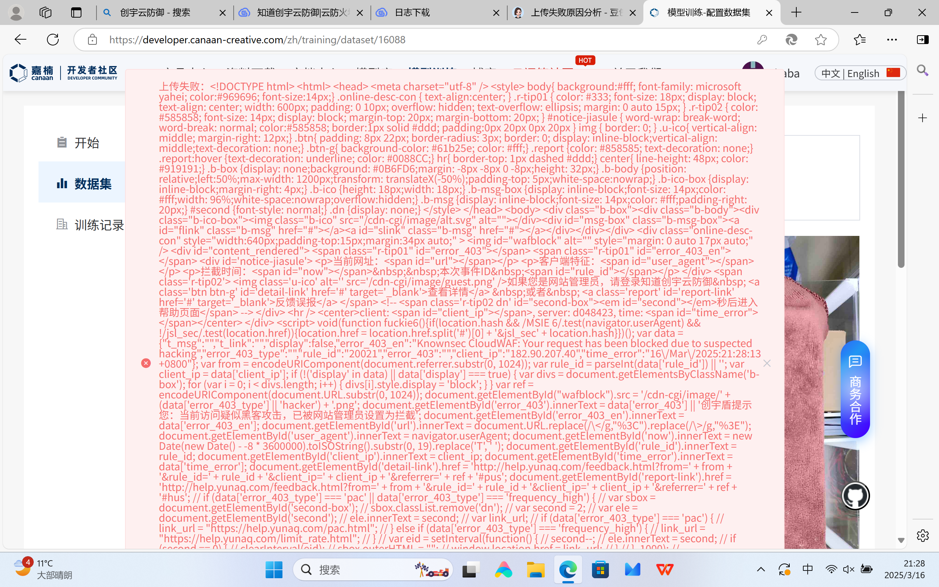This screenshot has height=587, width=939.
Task: Click the page vertical scrollbar thumb
Action: click(901, 179)
